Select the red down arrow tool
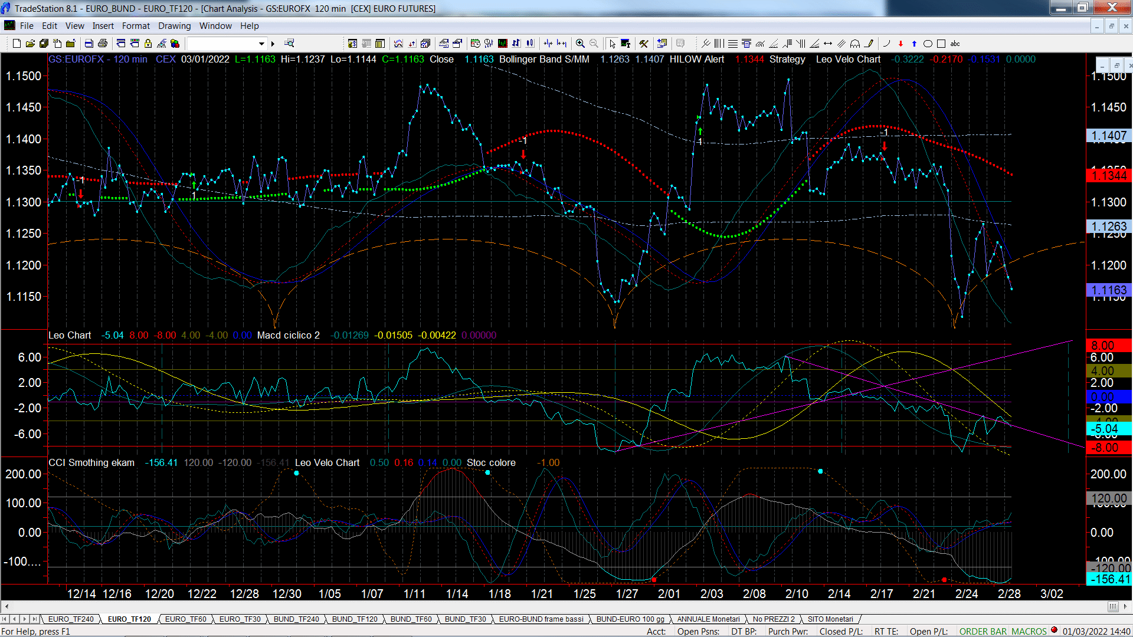The height and width of the screenshot is (637, 1133). (x=900, y=44)
